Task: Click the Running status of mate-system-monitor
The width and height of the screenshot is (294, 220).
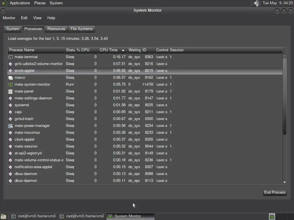Action: click(x=70, y=85)
